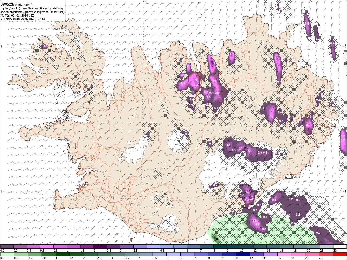Image resolution: width=347 pixels, height=260 pixels.
Task: Click the '20W' longitude label
Action: point(144,1)
